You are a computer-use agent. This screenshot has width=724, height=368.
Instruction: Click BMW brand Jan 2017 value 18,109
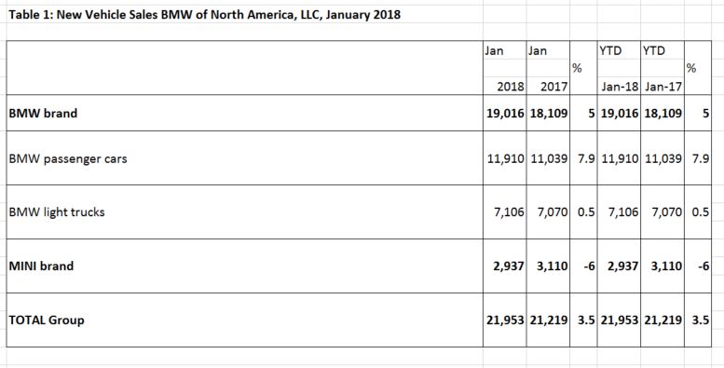tap(548, 113)
